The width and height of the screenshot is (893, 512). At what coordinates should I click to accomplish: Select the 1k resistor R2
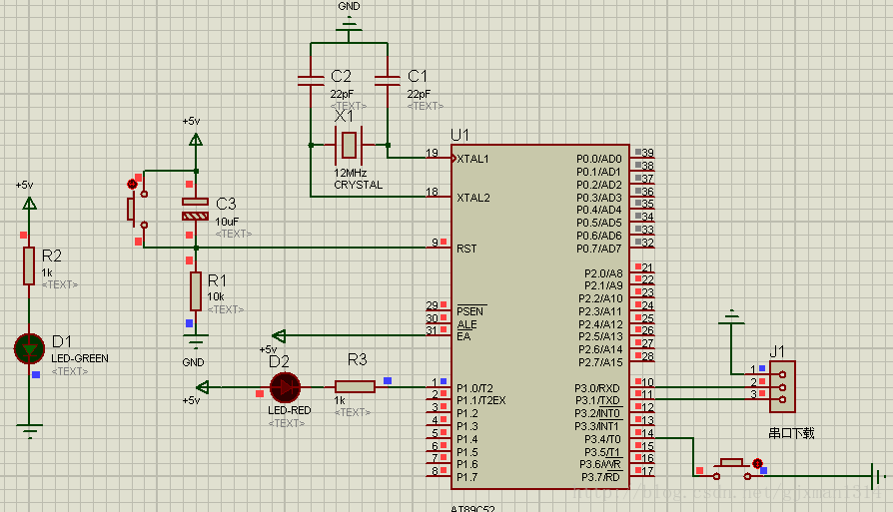(x=29, y=266)
